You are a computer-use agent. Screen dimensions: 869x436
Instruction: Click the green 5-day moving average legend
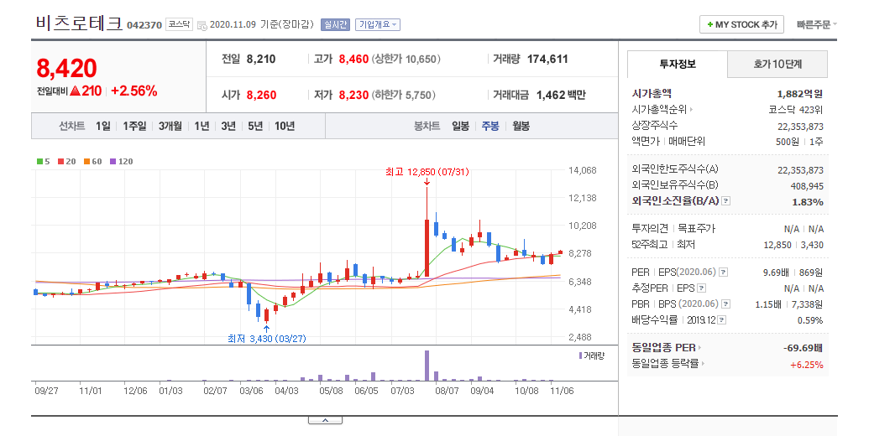click(43, 162)
